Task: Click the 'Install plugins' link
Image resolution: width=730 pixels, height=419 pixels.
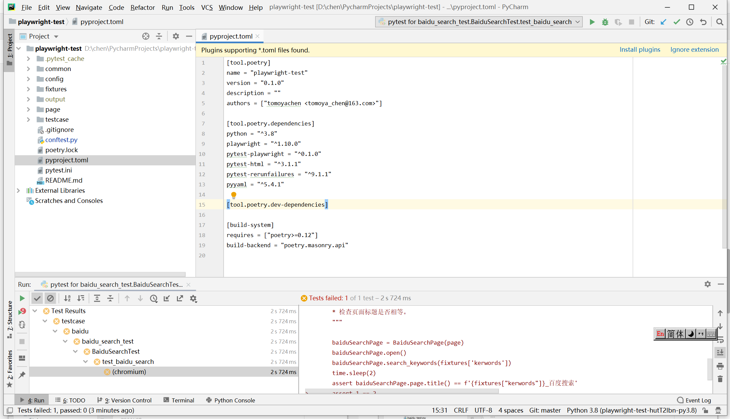Action: click(x=639, y=49)
